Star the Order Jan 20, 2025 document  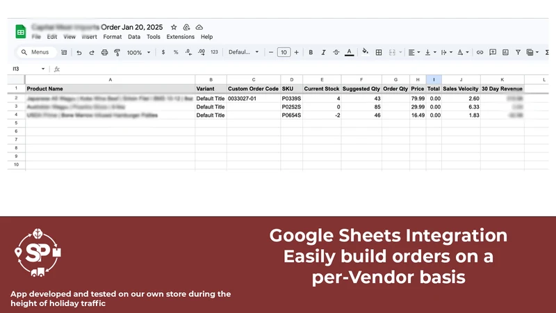click(x=174, y=27)
